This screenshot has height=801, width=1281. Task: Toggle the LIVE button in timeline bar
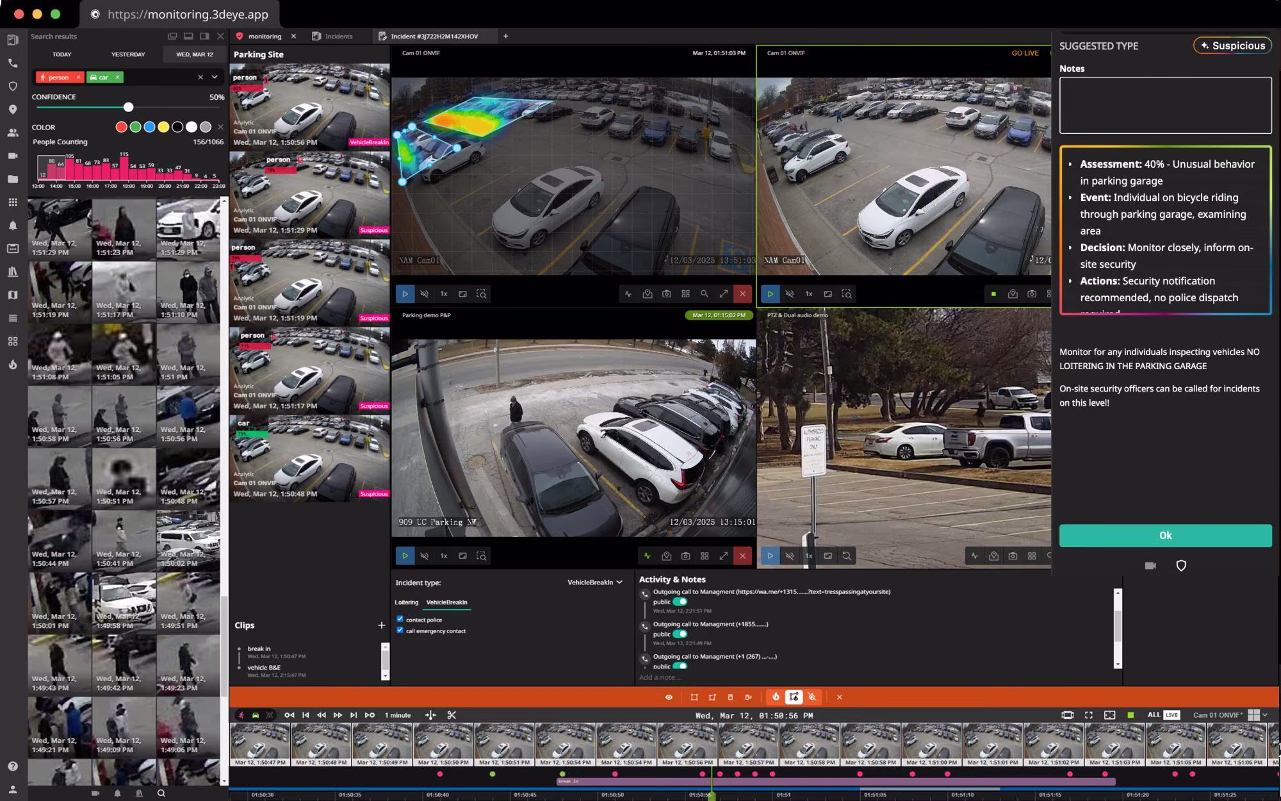(1171, 715)
